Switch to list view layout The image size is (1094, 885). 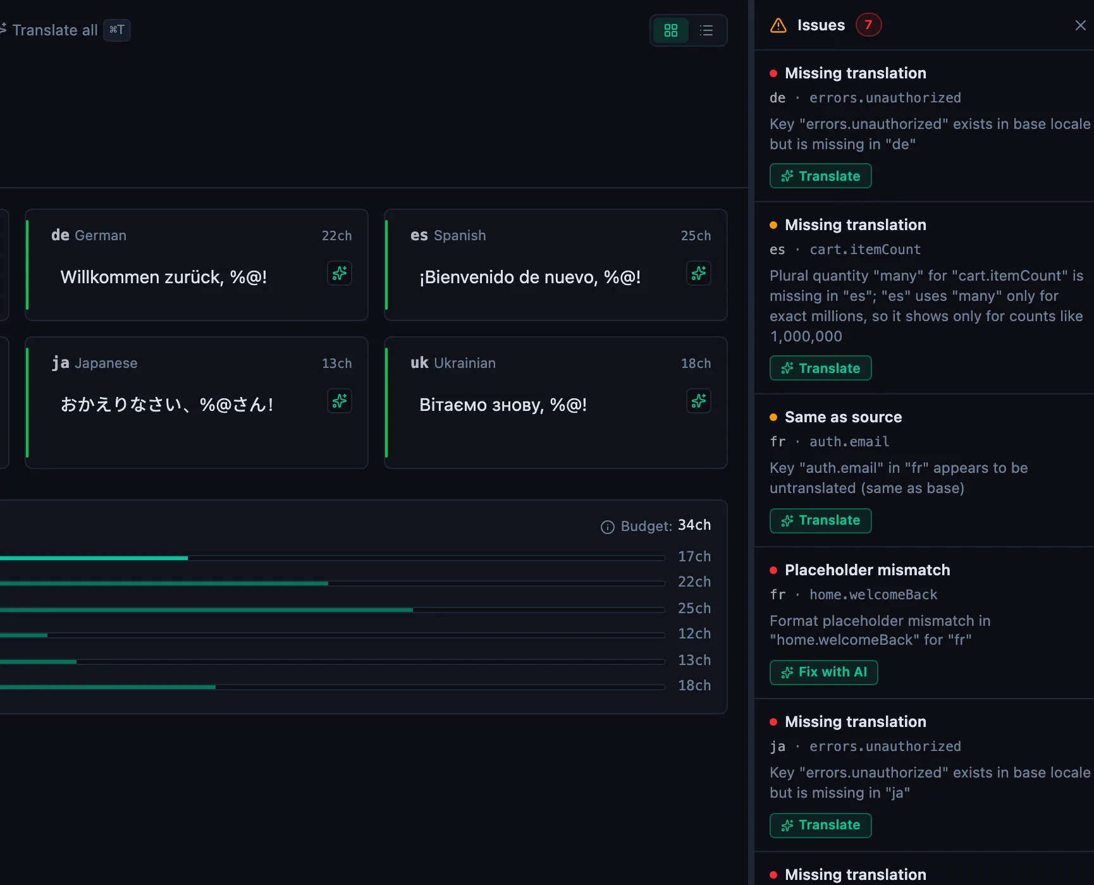pos(706,30)
